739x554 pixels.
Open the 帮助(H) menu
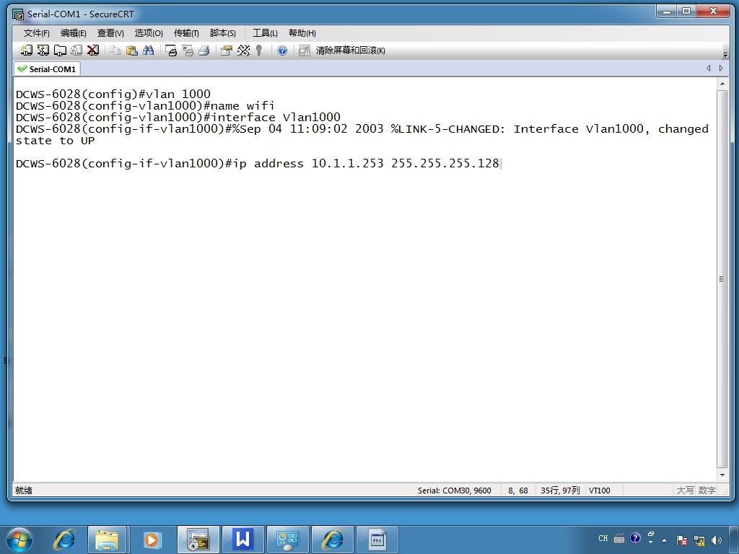[x=302, y=33]
